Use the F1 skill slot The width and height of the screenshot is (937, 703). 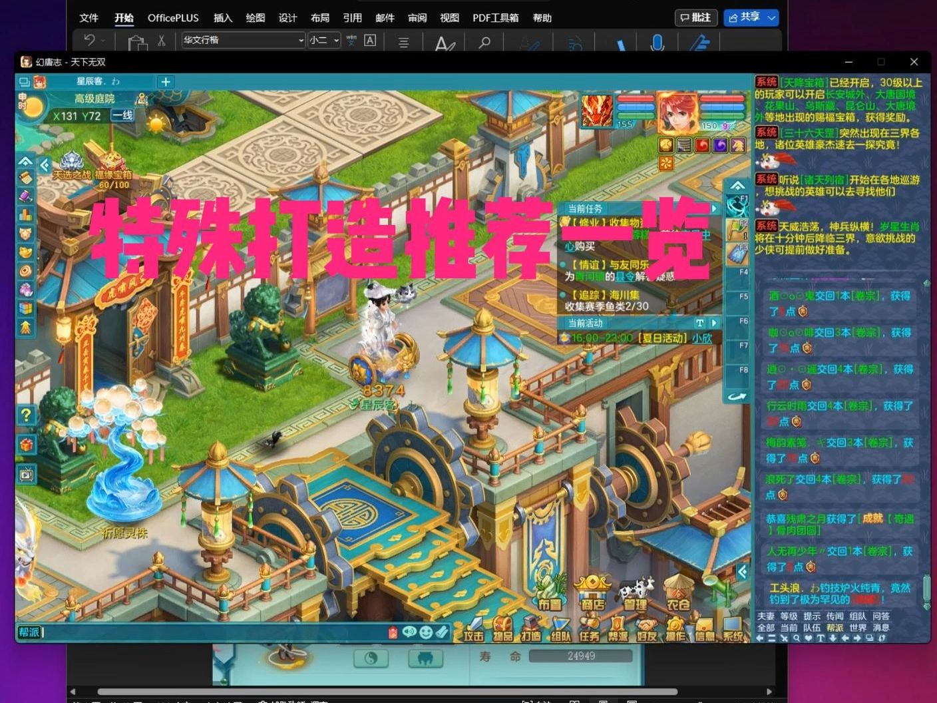737,205
